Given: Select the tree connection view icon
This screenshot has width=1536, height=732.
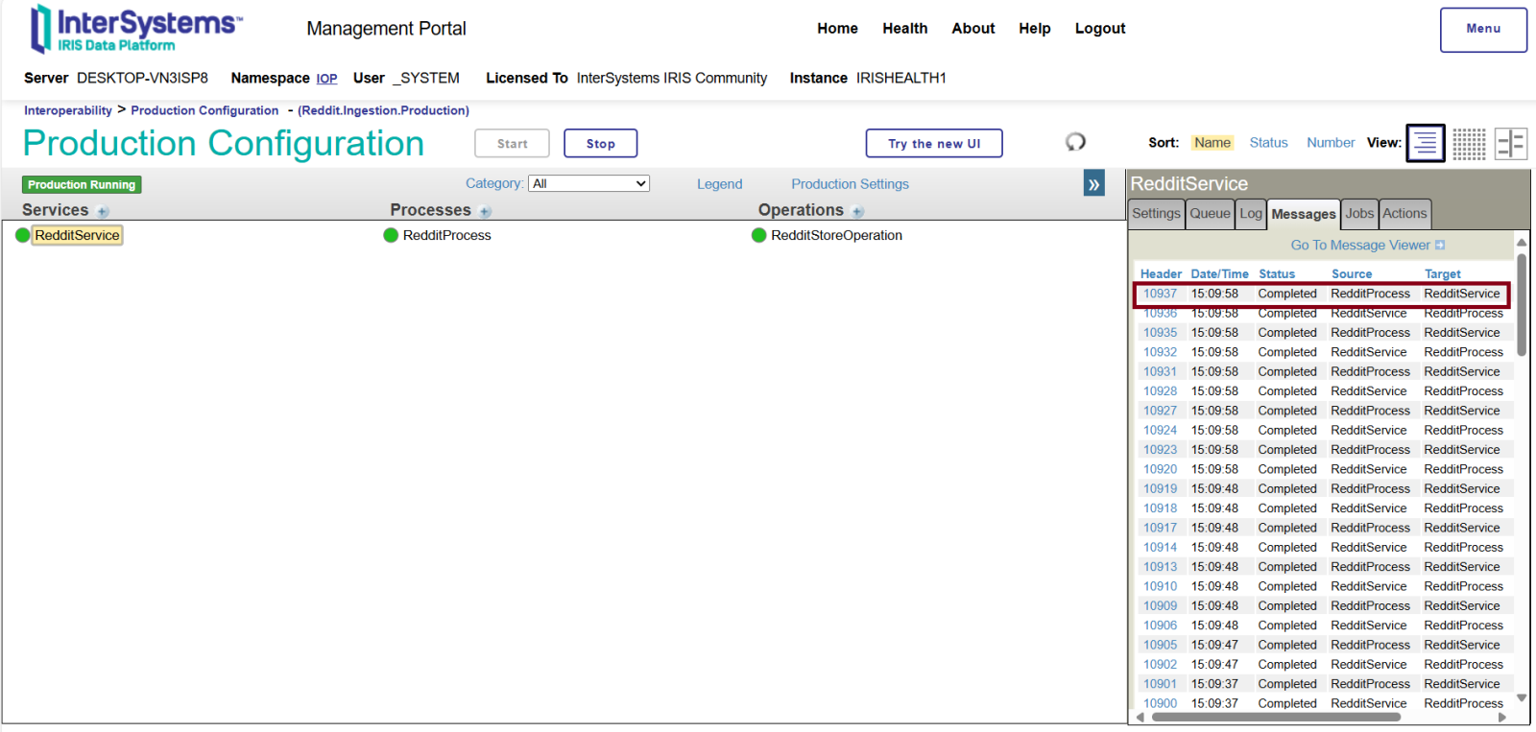Looking at the screenshot, I should (1510, 144).
